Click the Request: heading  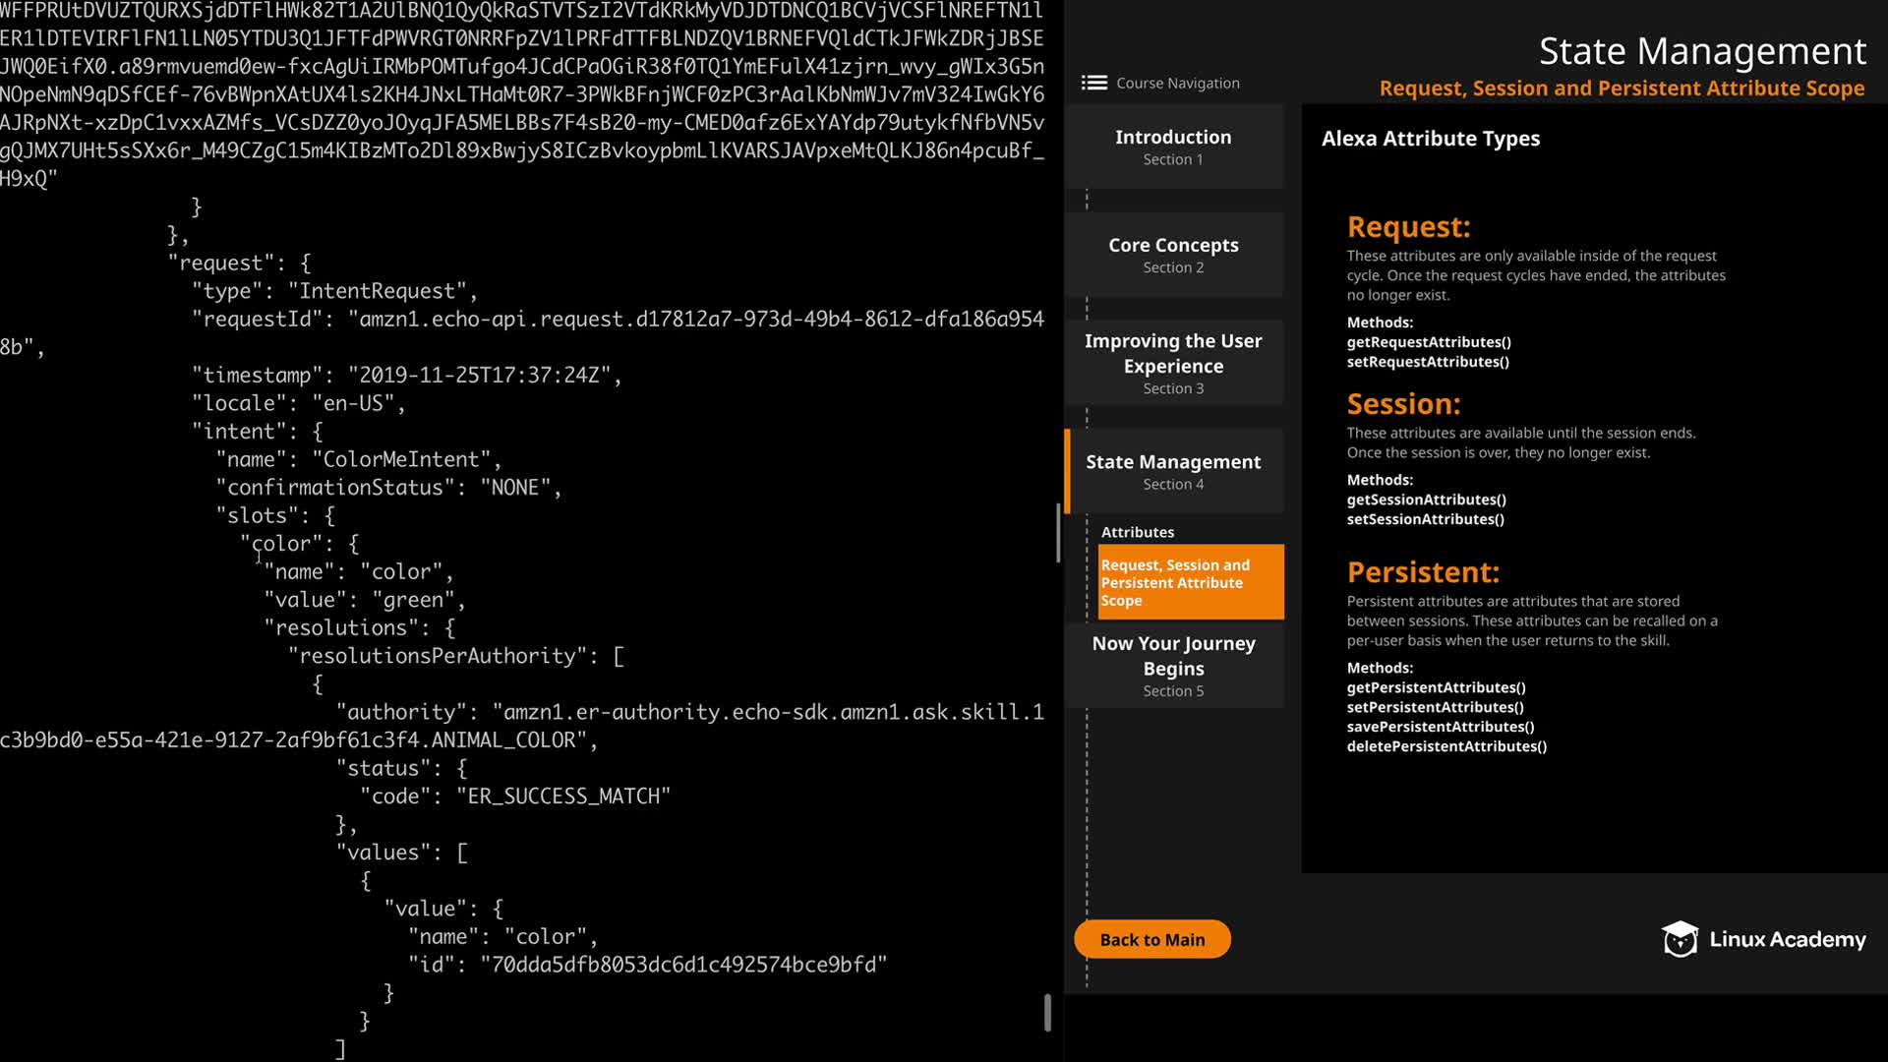tap(1408, 227)
